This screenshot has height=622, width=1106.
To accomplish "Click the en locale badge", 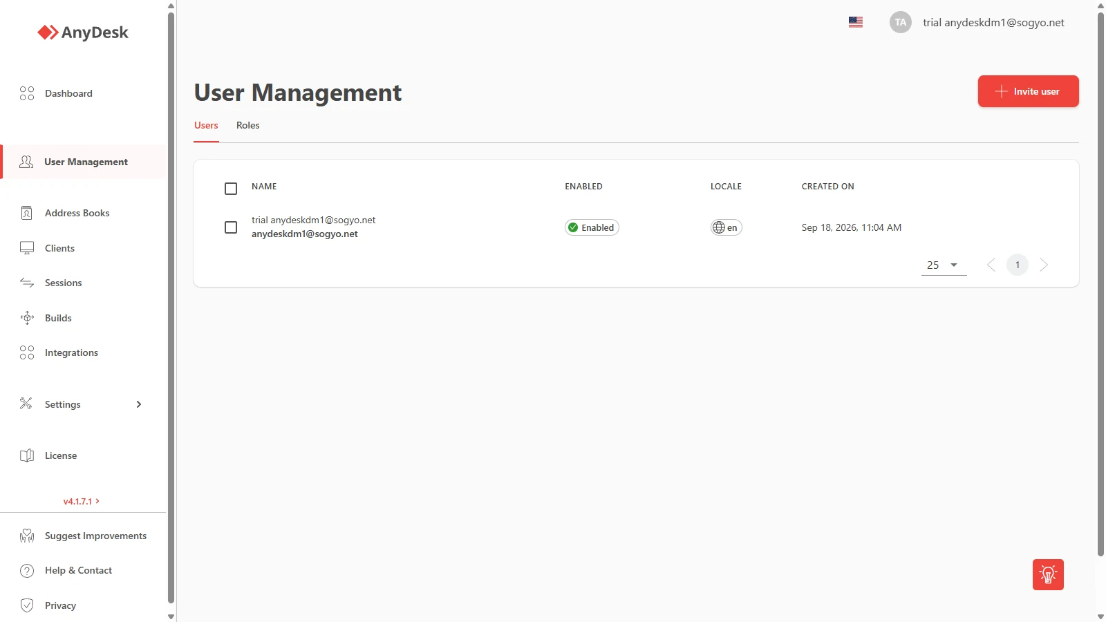I will click(727, 227).
